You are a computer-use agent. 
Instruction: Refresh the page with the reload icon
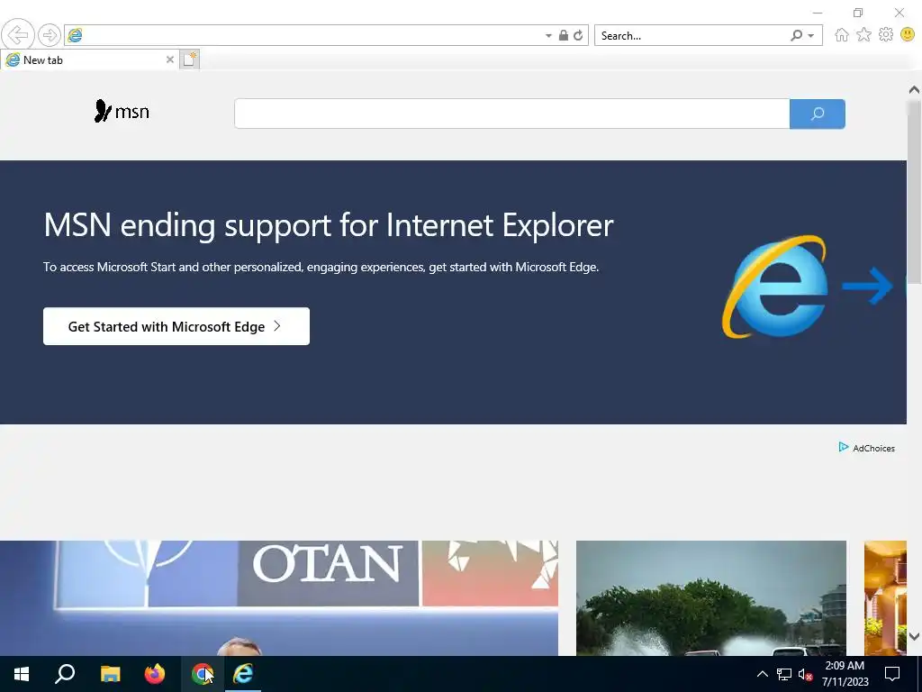pos(579,35)
